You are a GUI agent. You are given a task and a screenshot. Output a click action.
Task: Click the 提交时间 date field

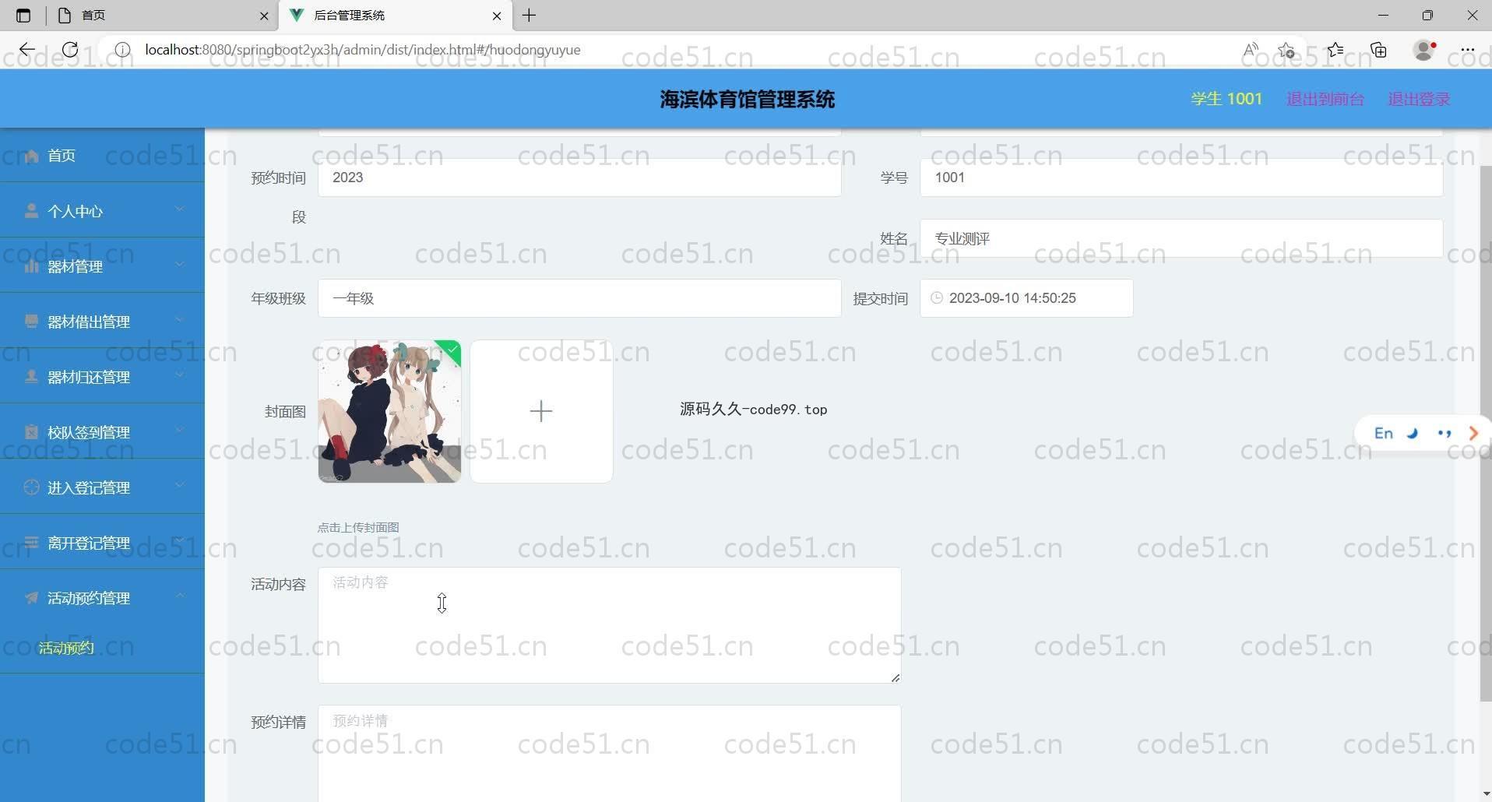pyautogui.click(x=1026, y=298)
